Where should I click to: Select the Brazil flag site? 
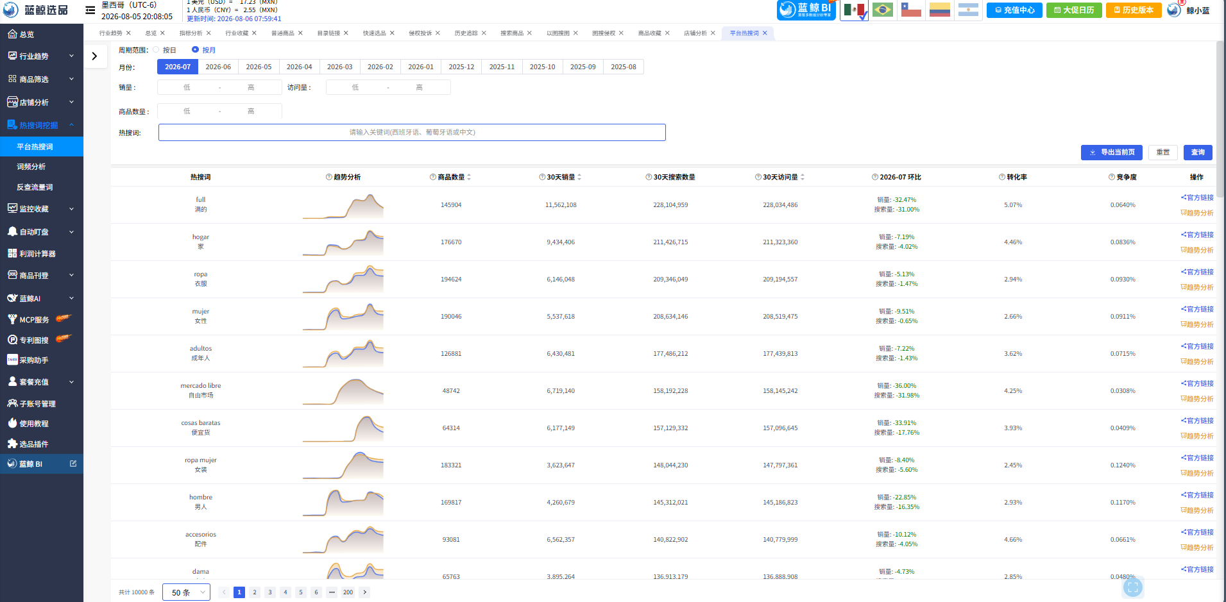883,10
